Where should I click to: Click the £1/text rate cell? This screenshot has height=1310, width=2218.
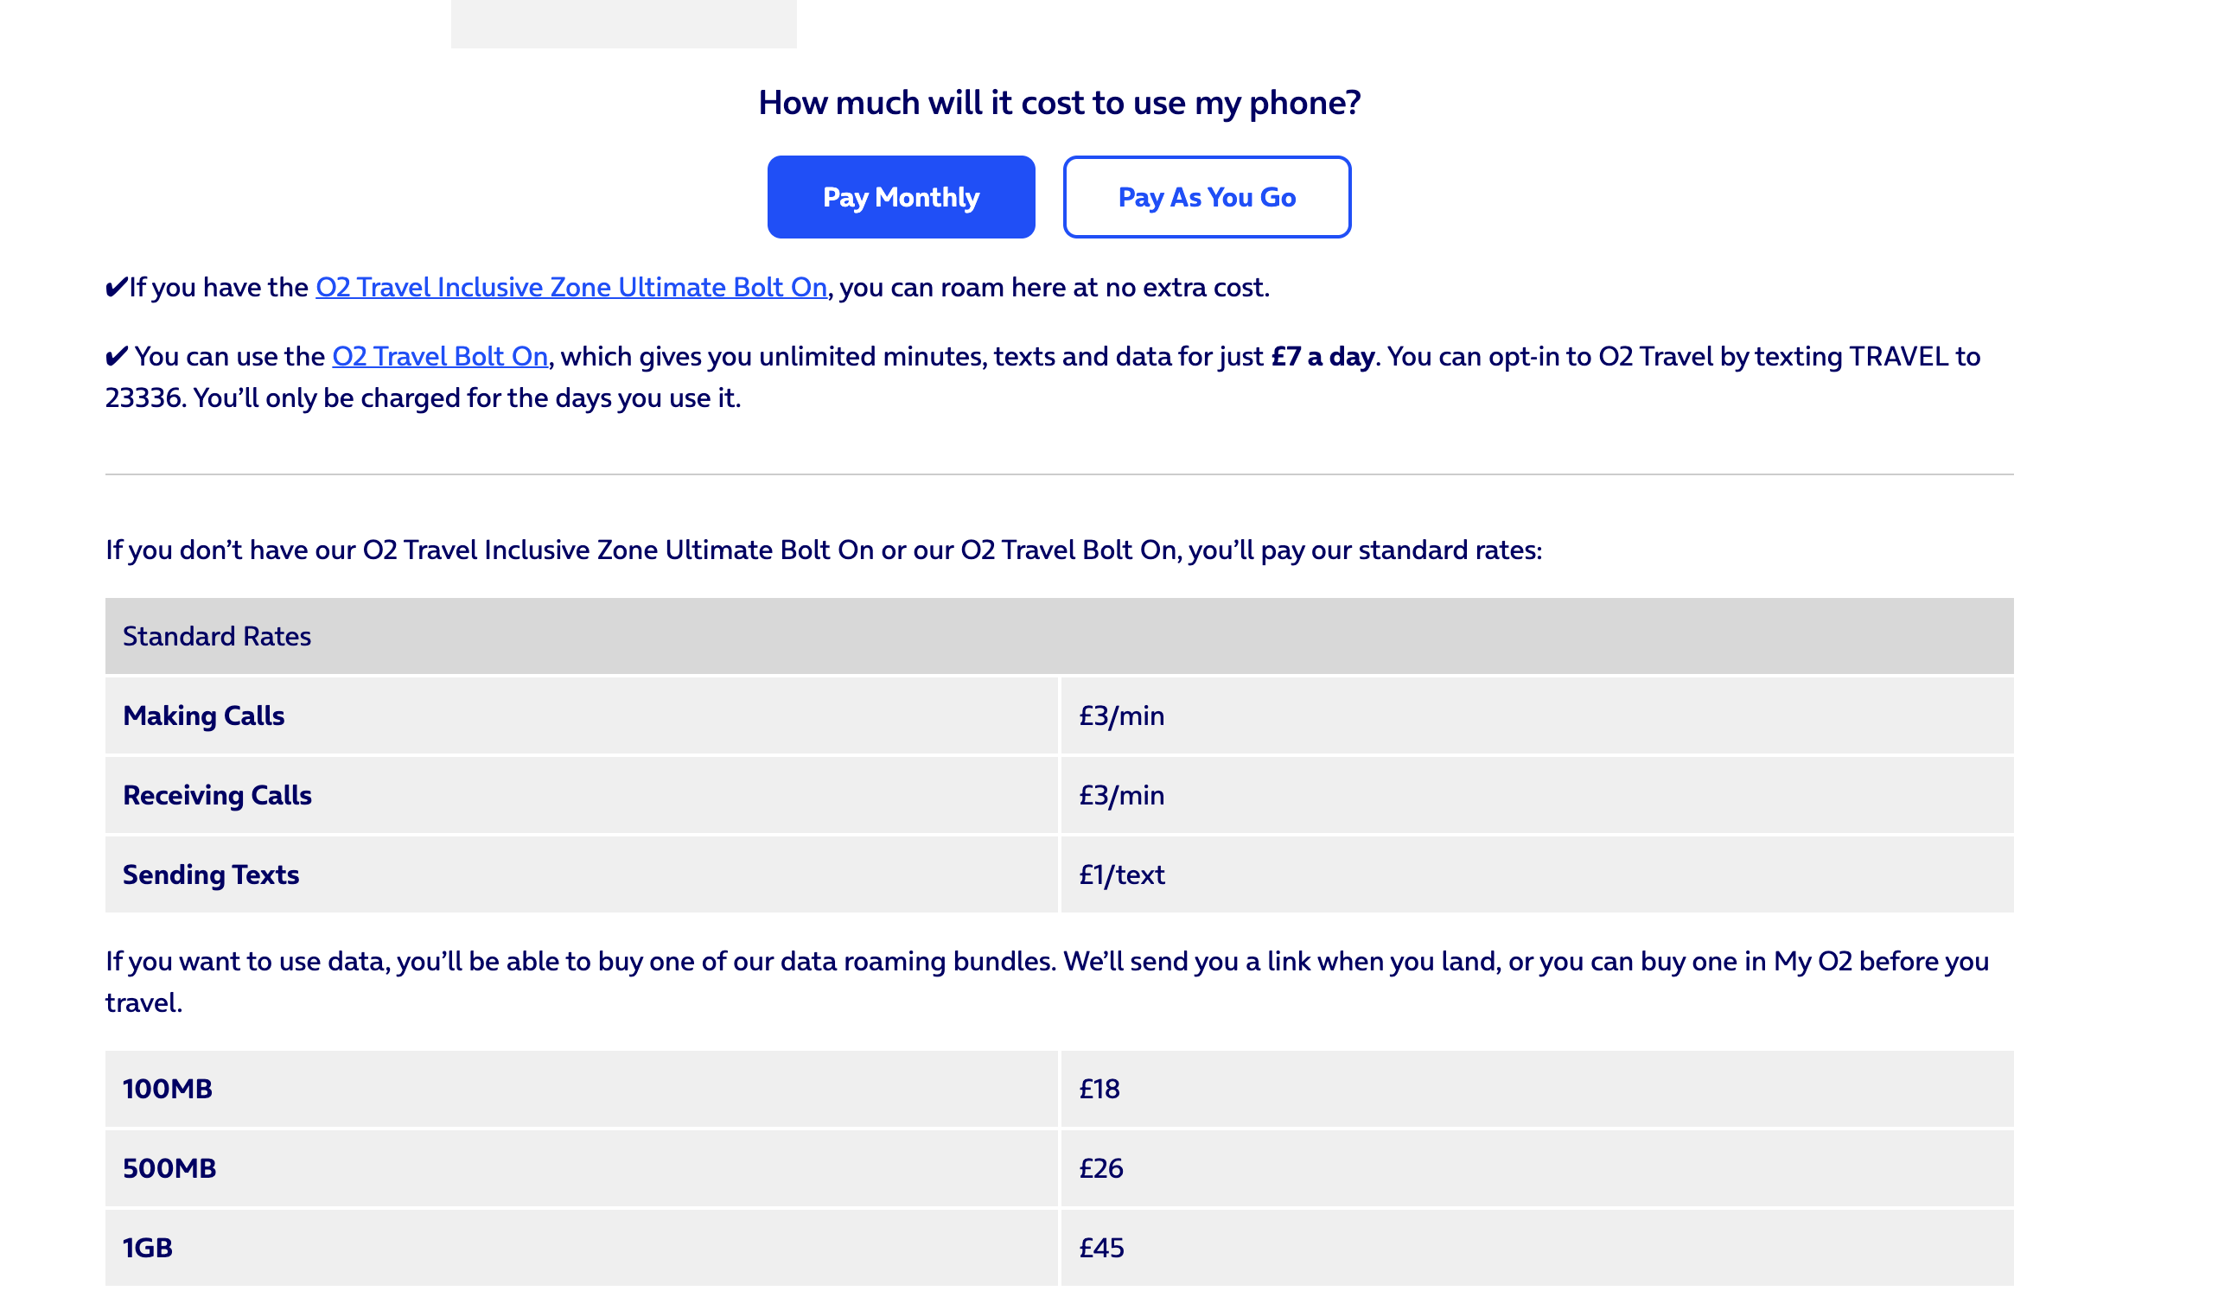(1119, 874)
